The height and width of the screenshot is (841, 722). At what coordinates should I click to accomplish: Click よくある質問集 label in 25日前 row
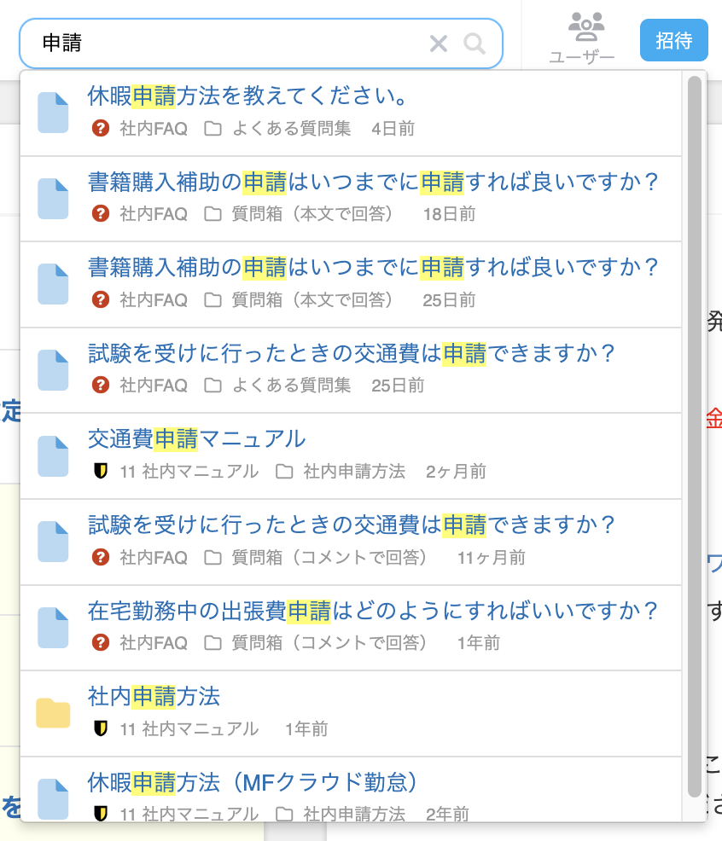point(292,385)
